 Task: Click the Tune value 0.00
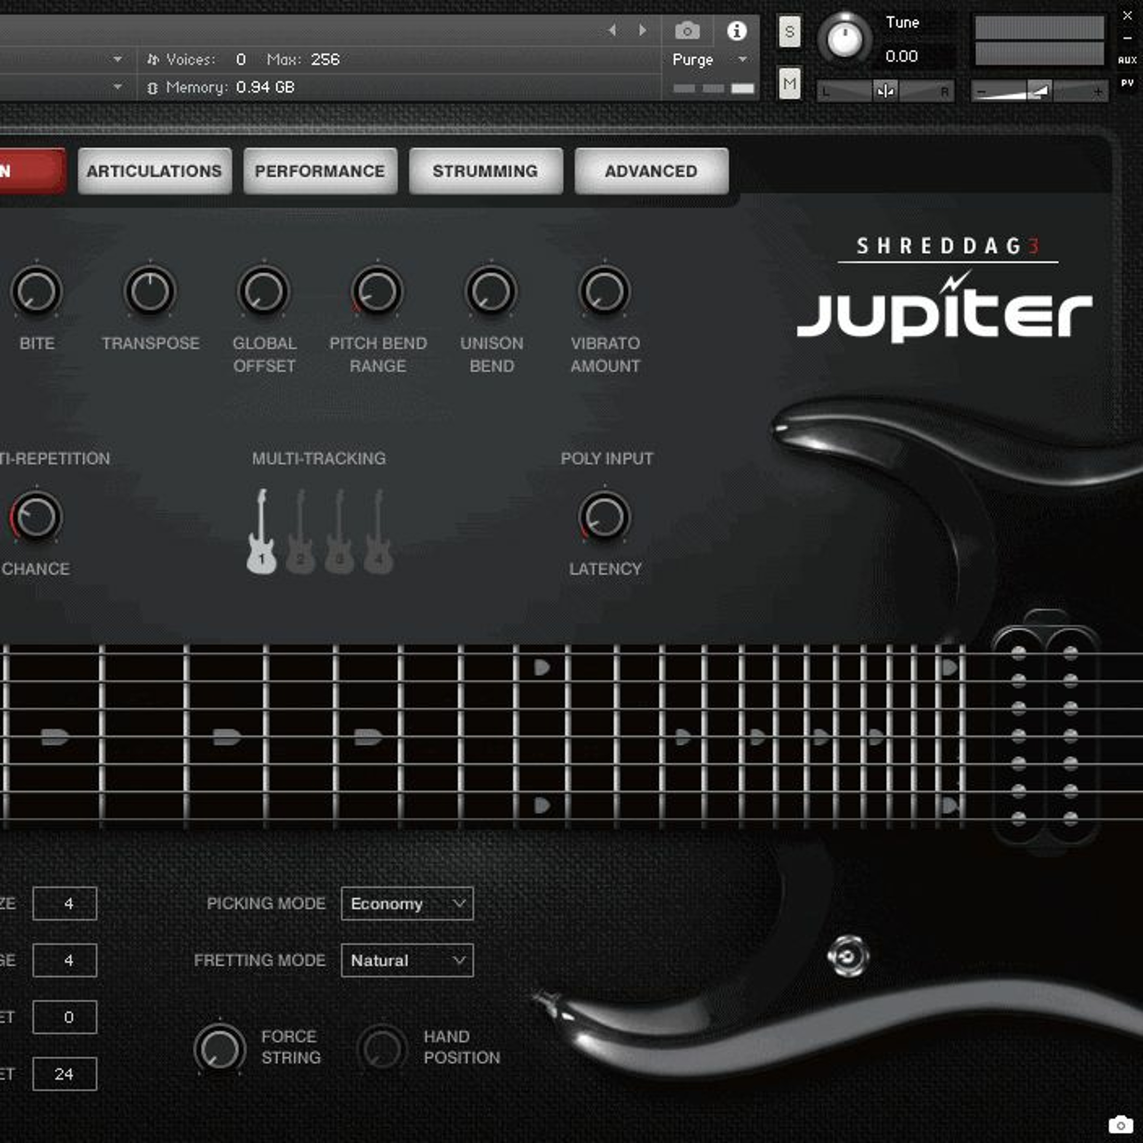coord(901,56)
